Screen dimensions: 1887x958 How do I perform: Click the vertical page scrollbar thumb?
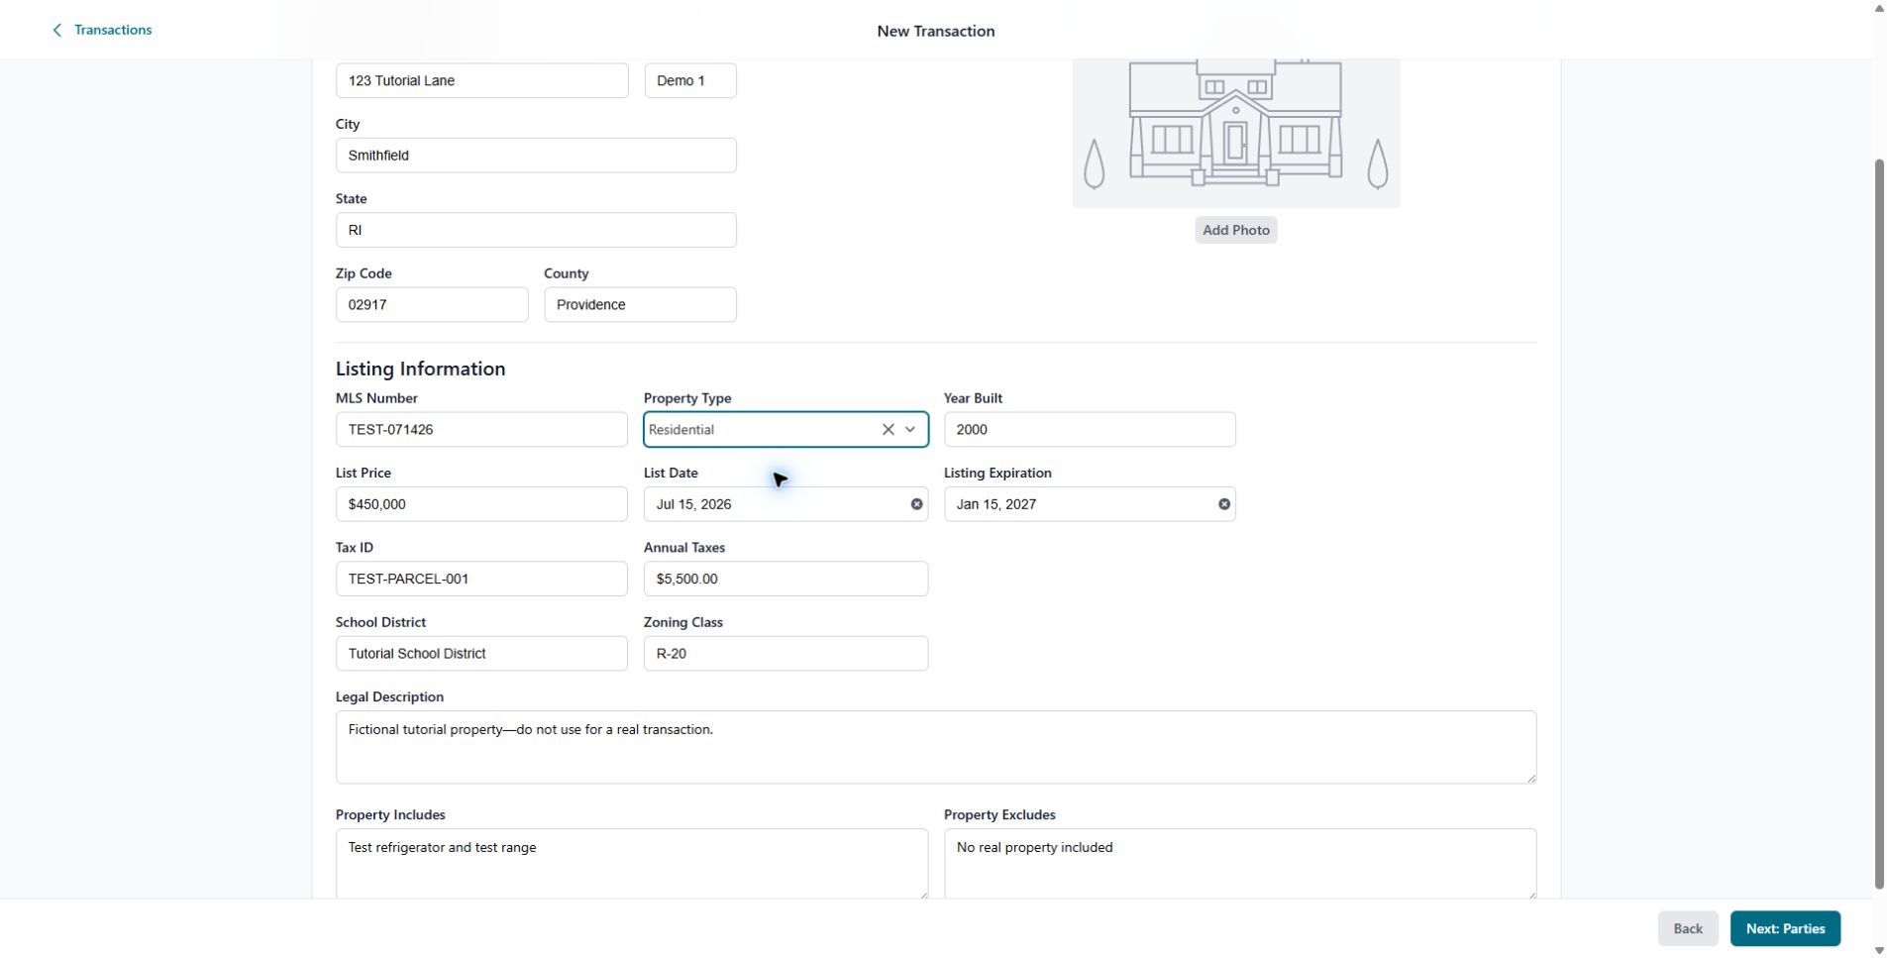tap(1879, 523)
